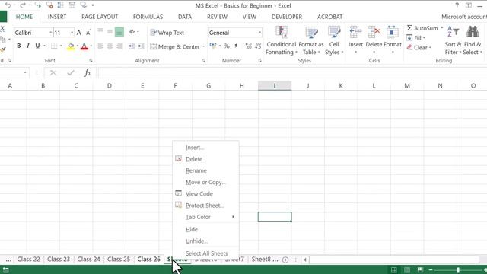Align text right
Image resolution: width=487 pixels, height=274 pixels.
119,46
